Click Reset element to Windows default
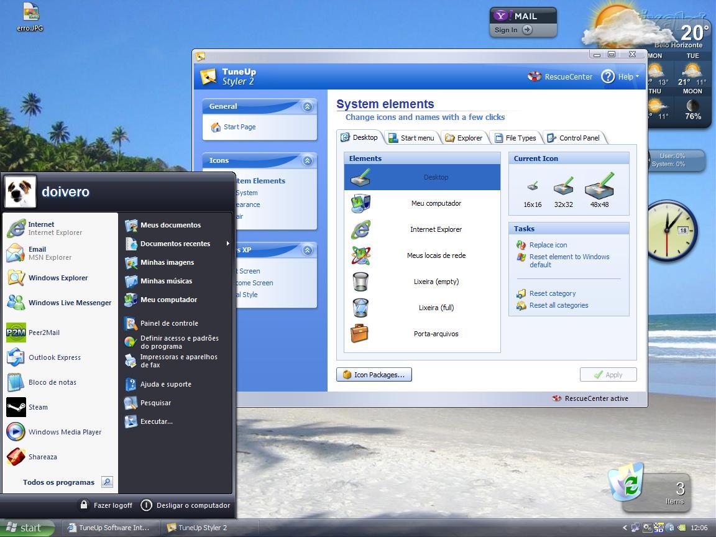 pos(564,261)
